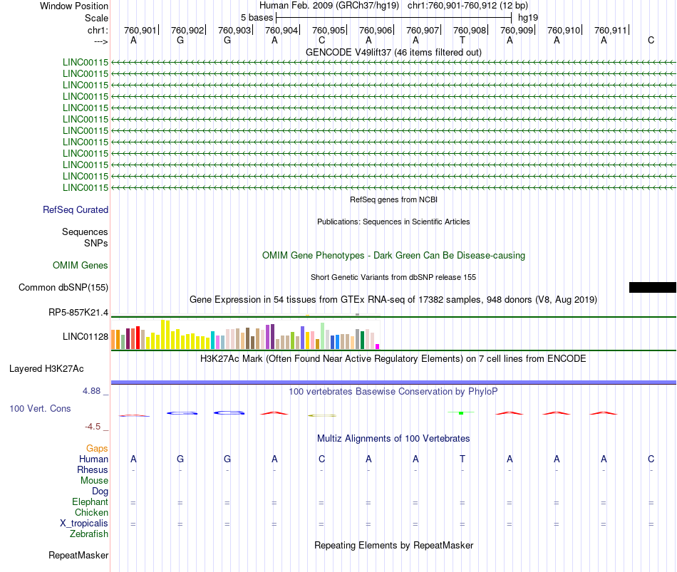This screenshot has width=677, height=572.
Task: Click the OMIM Gene Phenotypes green title
Action: click(393, 255)
